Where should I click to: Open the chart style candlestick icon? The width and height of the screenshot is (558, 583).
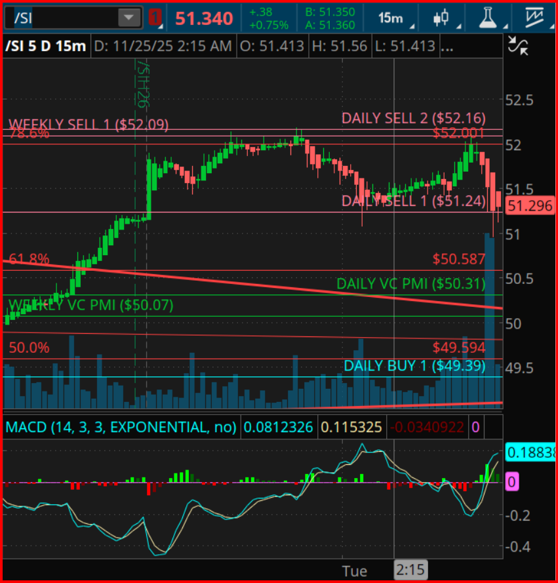[x=441, y=16]
